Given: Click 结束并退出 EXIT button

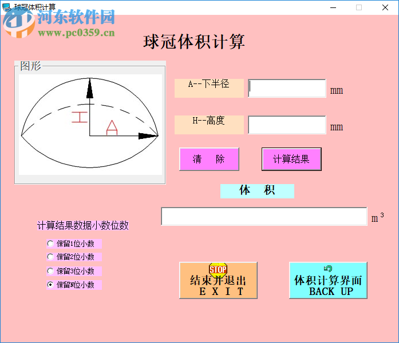Looking at the screenshot, I should click(218, 280).
